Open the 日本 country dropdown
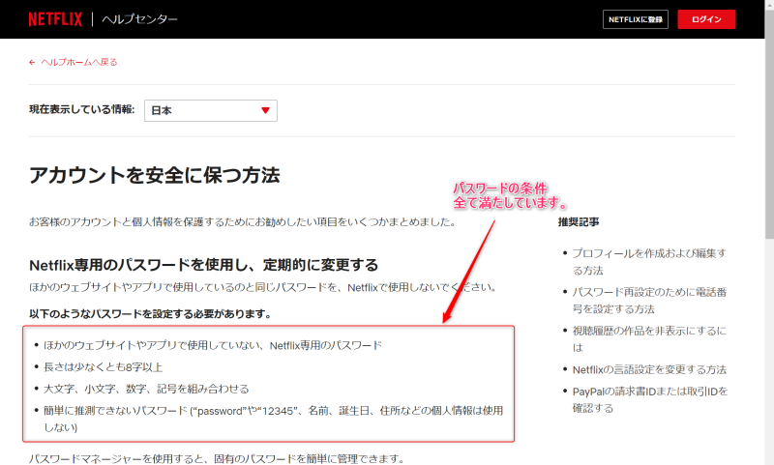This screenshot has height=465, width=774. coord(211,110)
